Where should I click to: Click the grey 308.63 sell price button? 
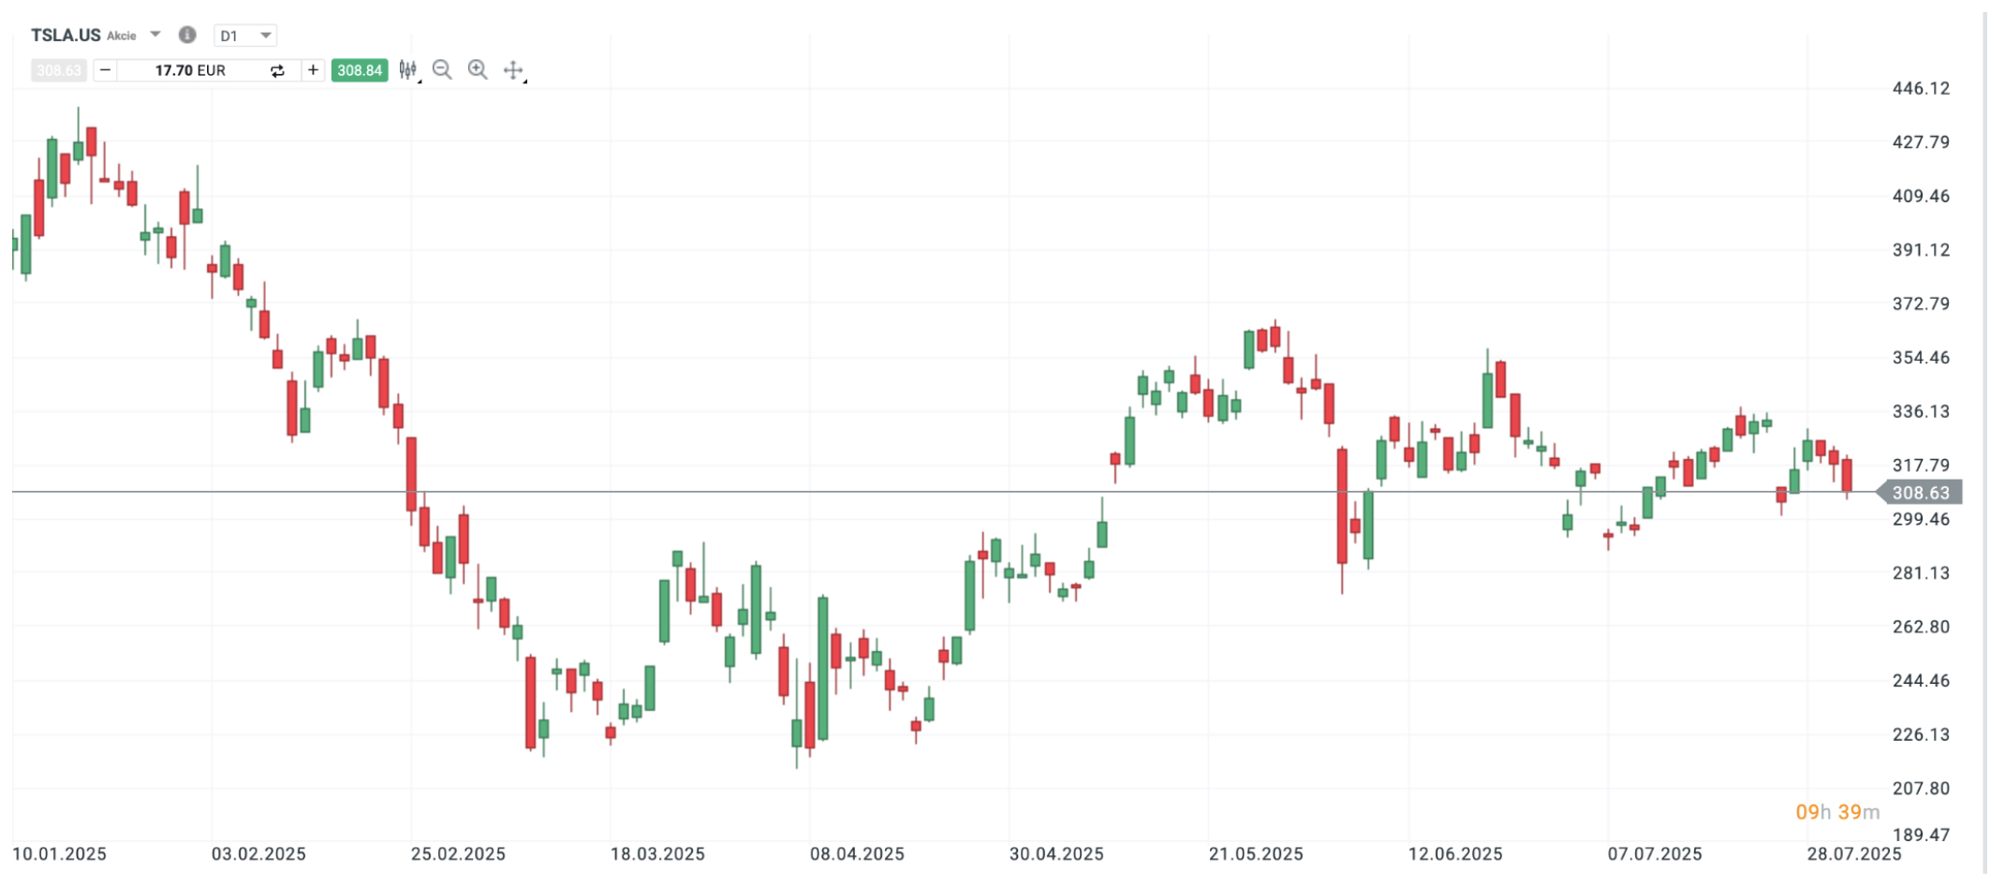pos(58,70)
